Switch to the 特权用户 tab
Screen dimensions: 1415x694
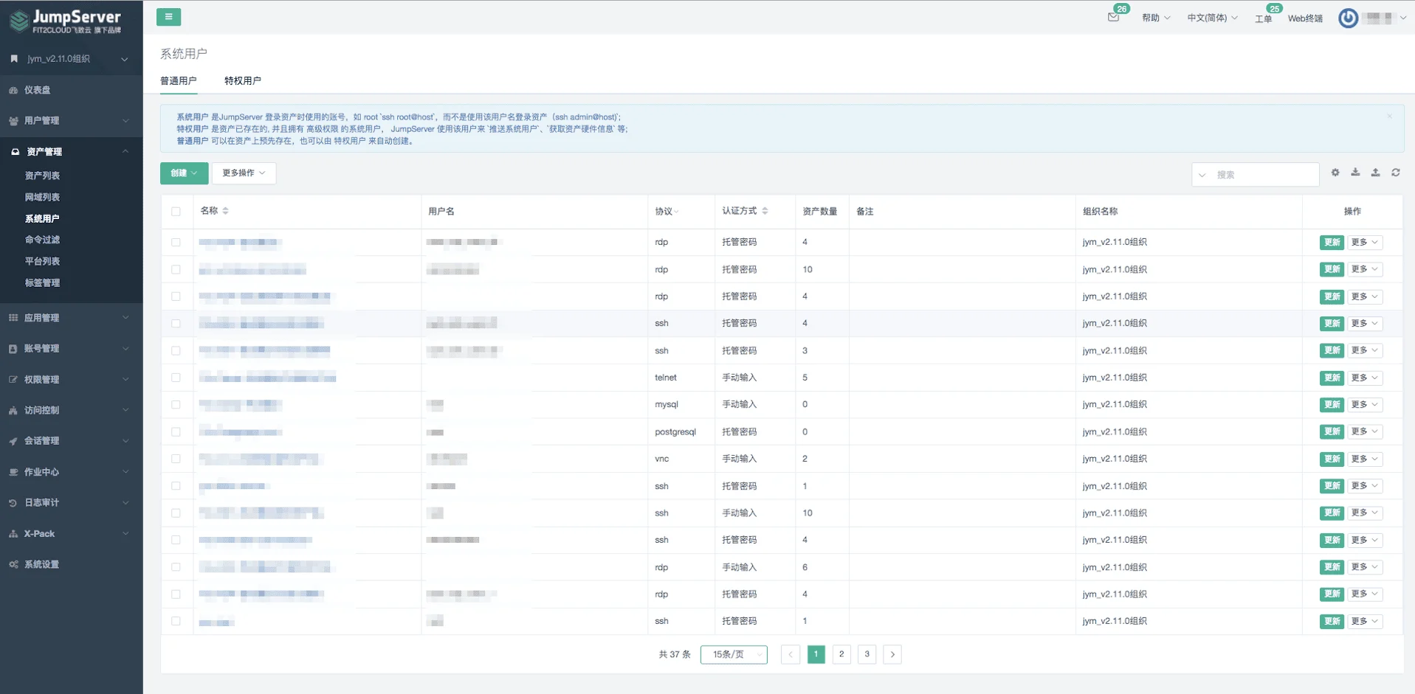coord(243,81)
